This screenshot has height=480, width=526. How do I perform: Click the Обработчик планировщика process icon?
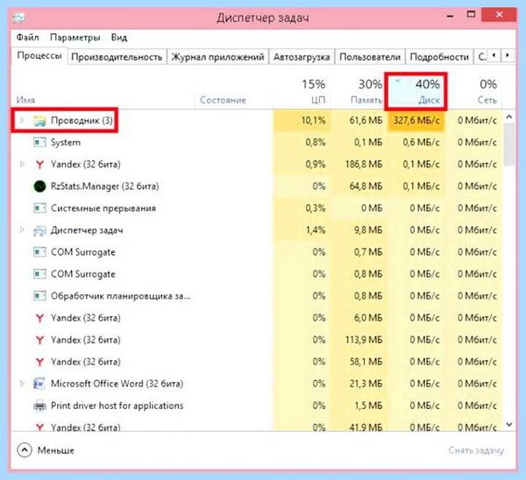pyautogui.click(x=39, y=296)
